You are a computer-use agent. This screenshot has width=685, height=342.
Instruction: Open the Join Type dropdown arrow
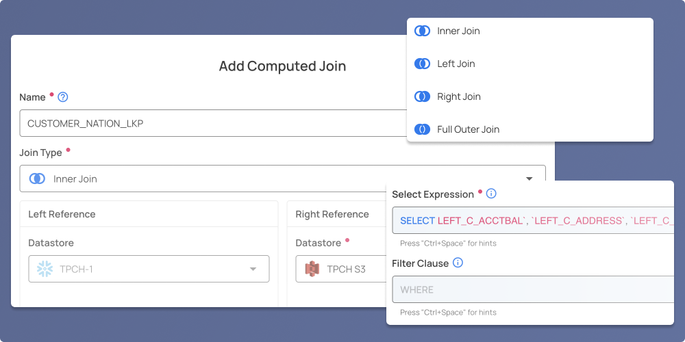(x=529, y=179)
